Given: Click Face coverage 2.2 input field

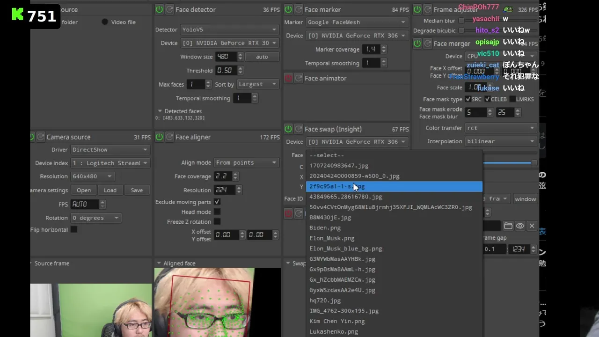Looking at the screenshot, I should tap(222, 176).
